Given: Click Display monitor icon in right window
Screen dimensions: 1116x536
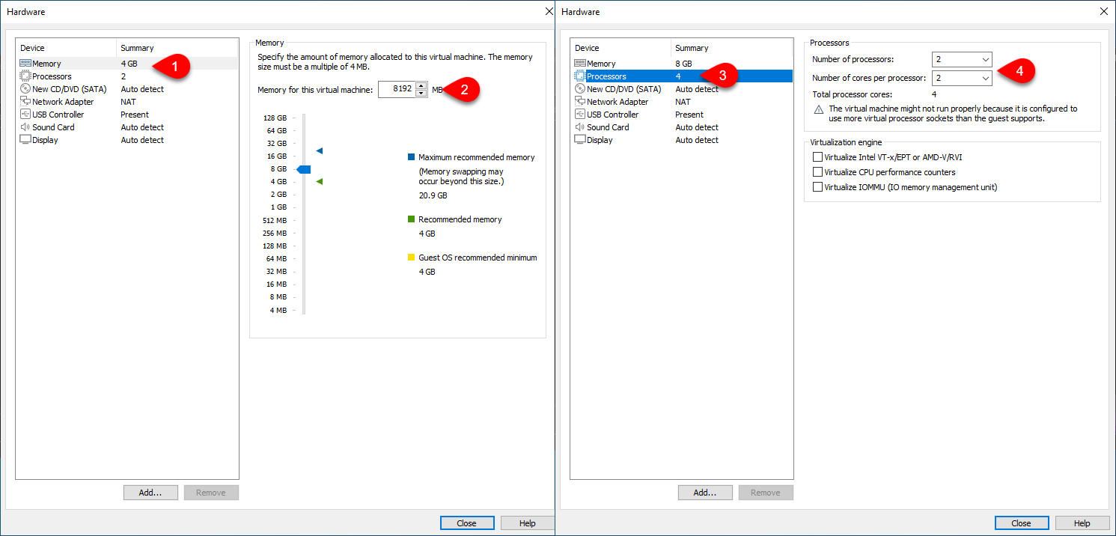Looking at the screenshot, I should tap(579, 140).
